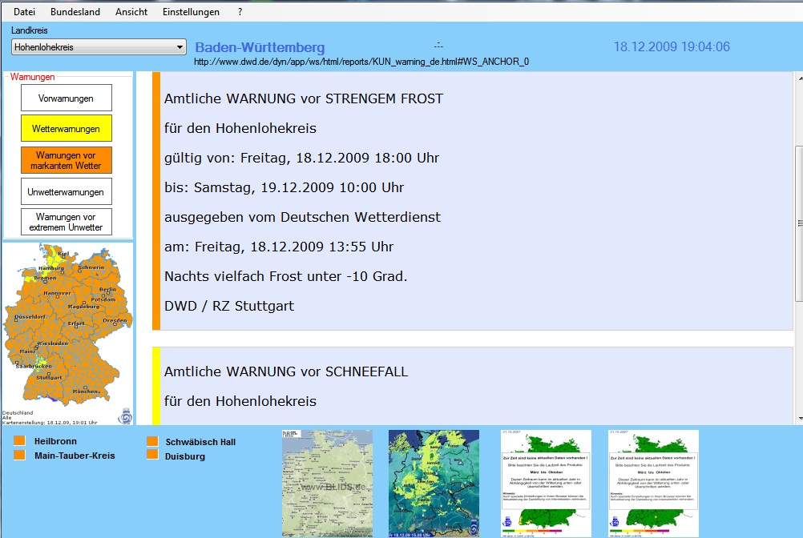Open the Einstellungen menu
Screen dimensions: 803x538
pyautogui.click(x=191, y=12)
